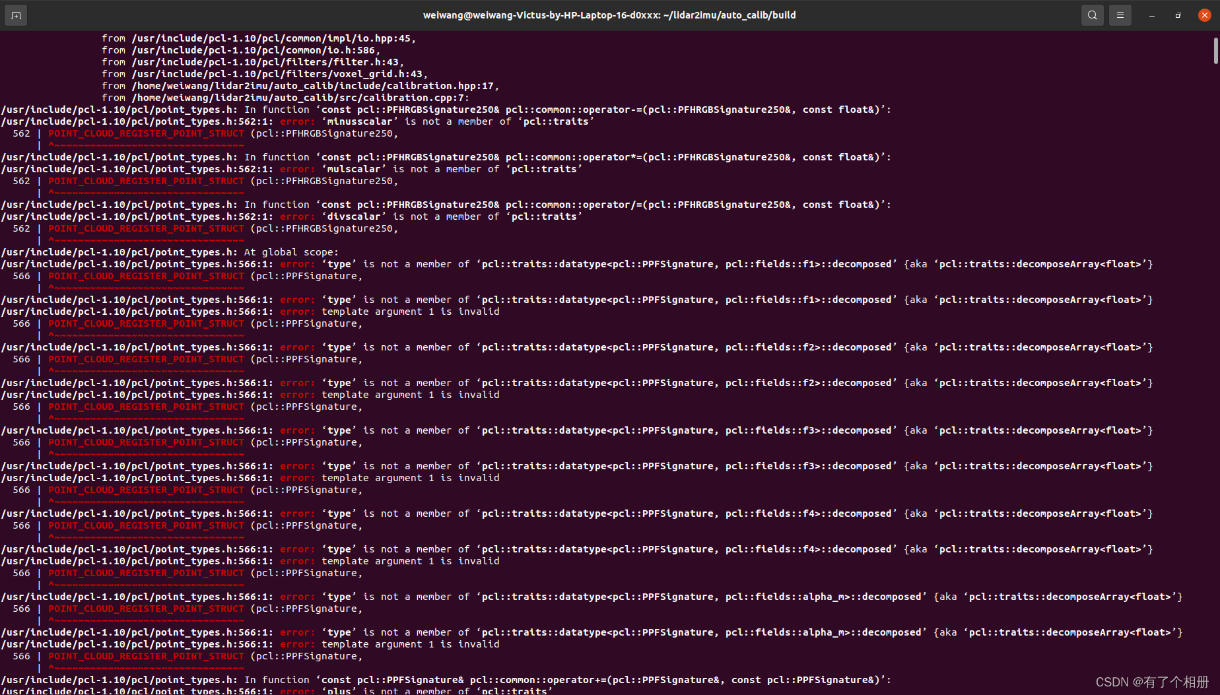Click the terminal window title text
The image size is (1220, 695).
coord(609,15)
